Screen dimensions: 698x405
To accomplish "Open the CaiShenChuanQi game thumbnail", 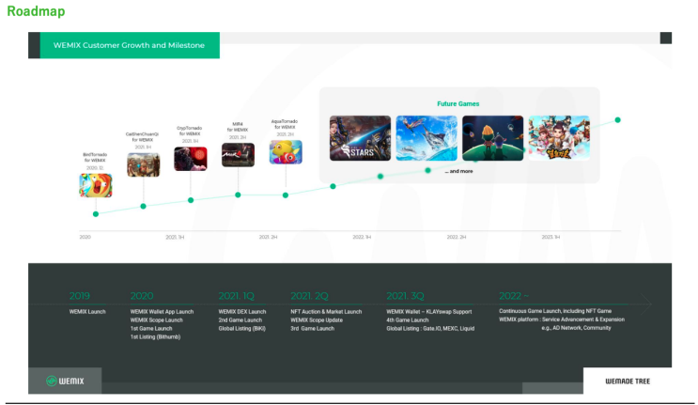I will pyautogui.click(x=144, y=164).
